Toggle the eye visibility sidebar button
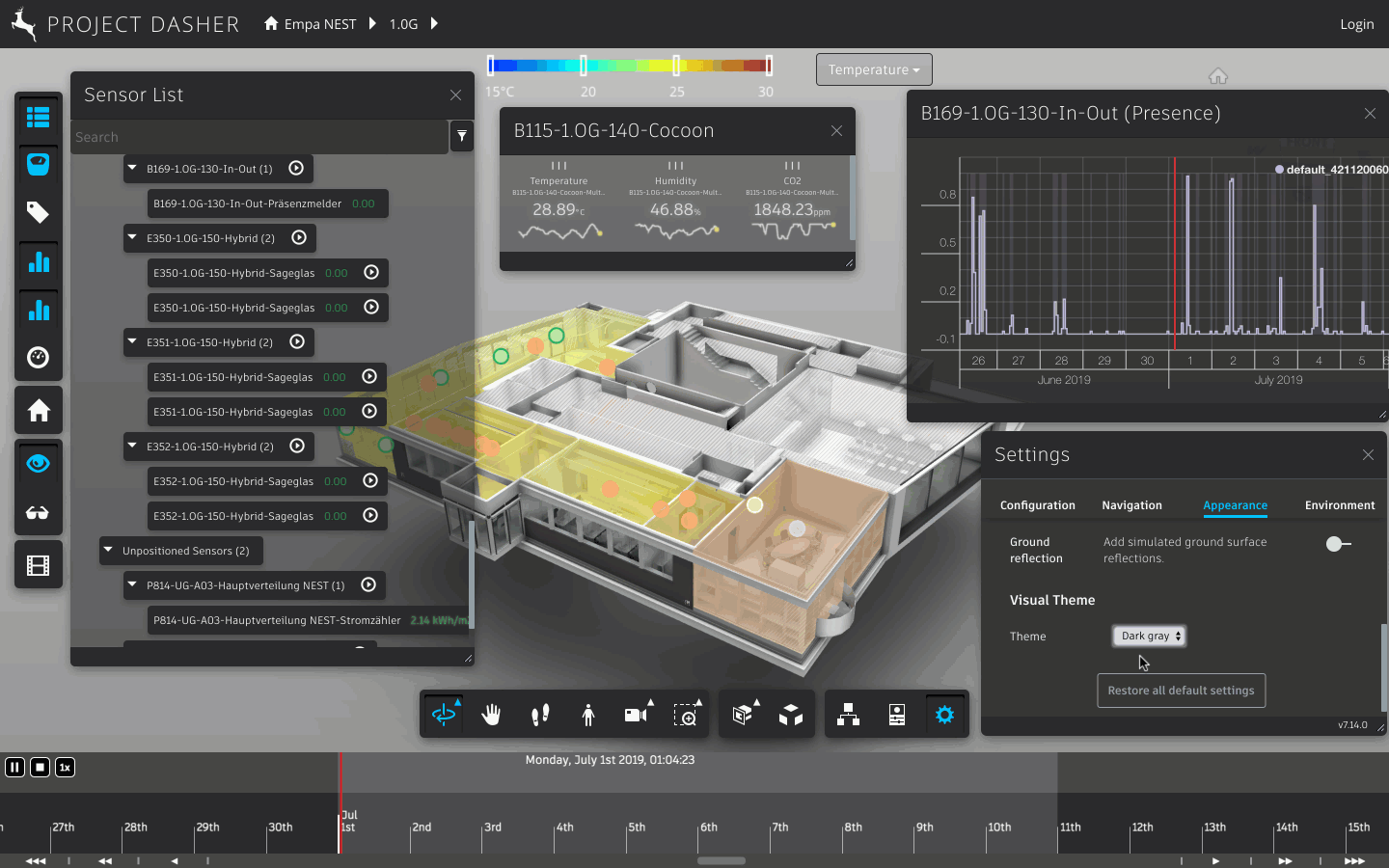1389x868 pixels. pyautogui.click(x=39, y=464)
